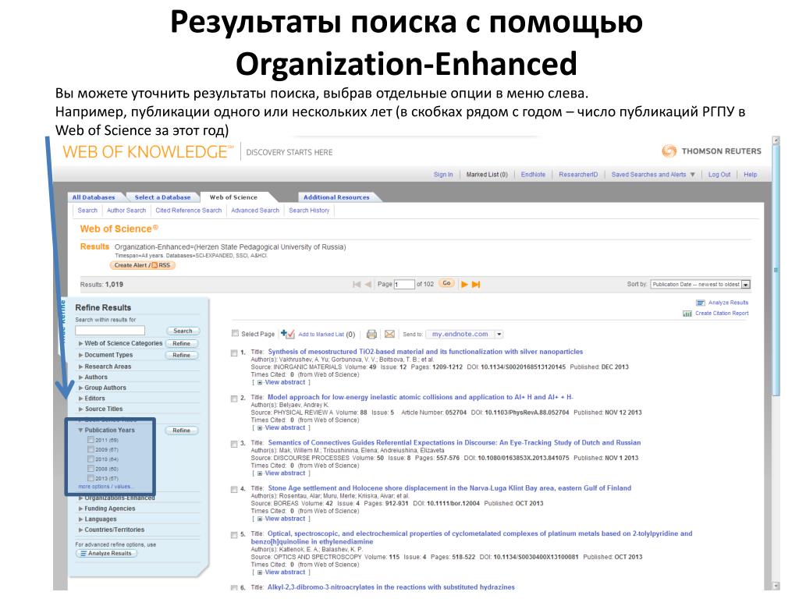Open Search History sub-tab
Viewport: 799px width, 599px height.
pos(309,211)
